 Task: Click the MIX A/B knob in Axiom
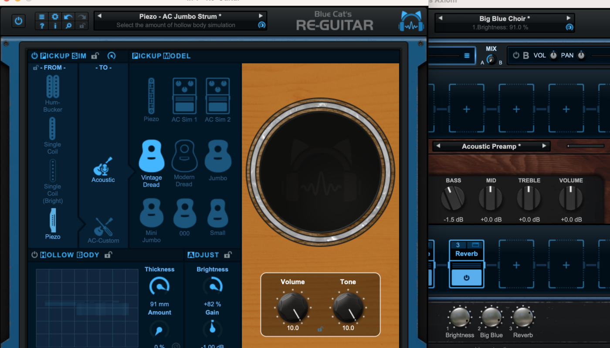tap(491, 60)
